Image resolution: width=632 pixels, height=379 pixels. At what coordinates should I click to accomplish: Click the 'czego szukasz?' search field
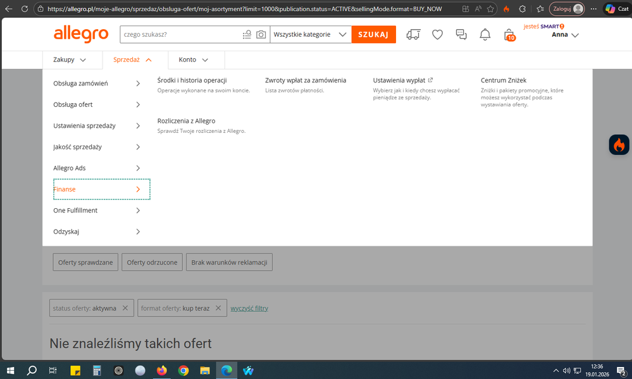tap(180, 35)
